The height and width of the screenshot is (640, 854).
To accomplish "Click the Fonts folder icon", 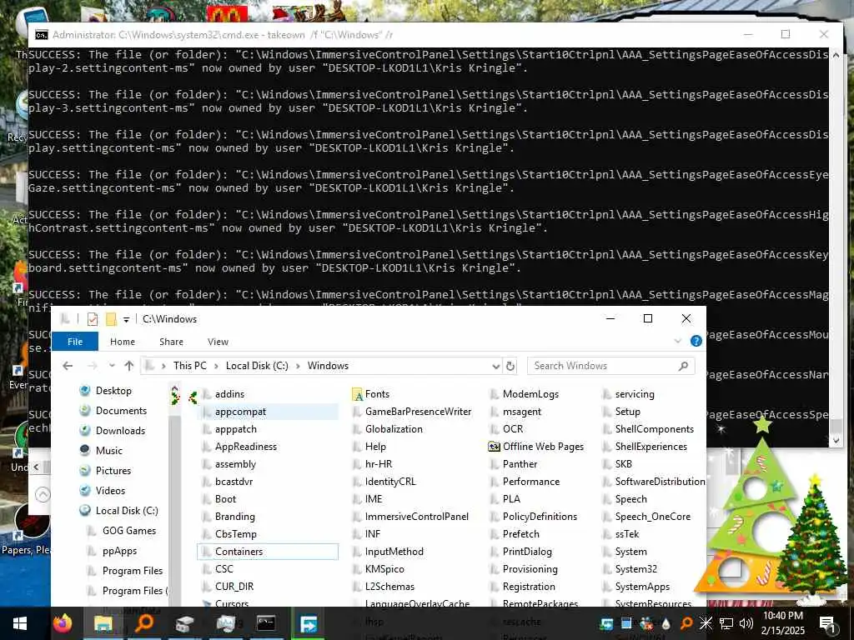I will (x=357, y=394).
